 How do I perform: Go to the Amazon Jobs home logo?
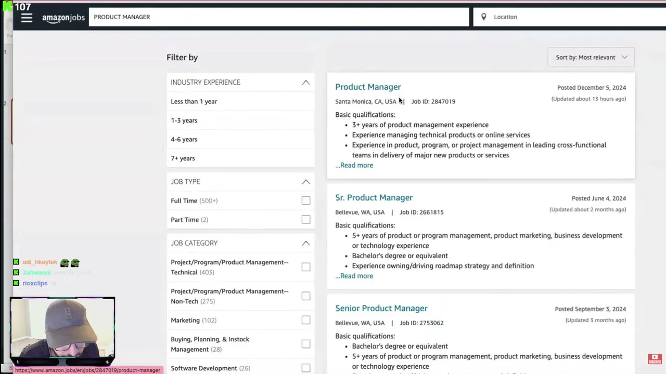click(63, 18)
